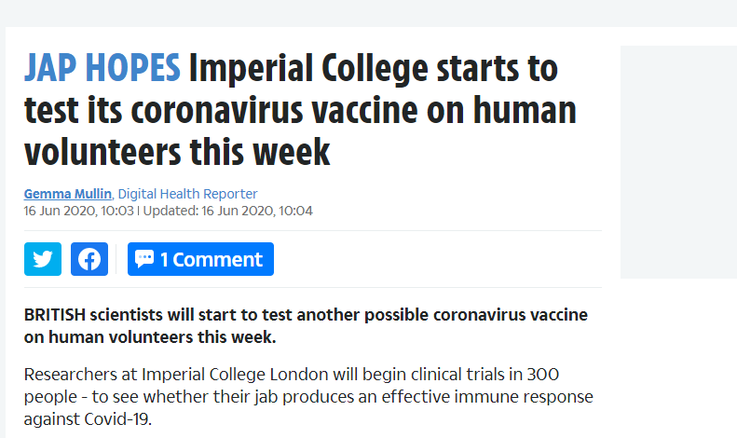
Task: Click 'volunteers this week' in the headline
Action: coord(177,151)
